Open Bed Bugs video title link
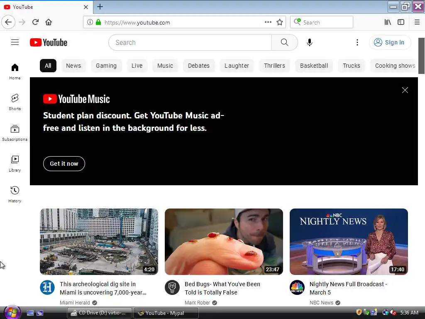 [x=222, y=288]
